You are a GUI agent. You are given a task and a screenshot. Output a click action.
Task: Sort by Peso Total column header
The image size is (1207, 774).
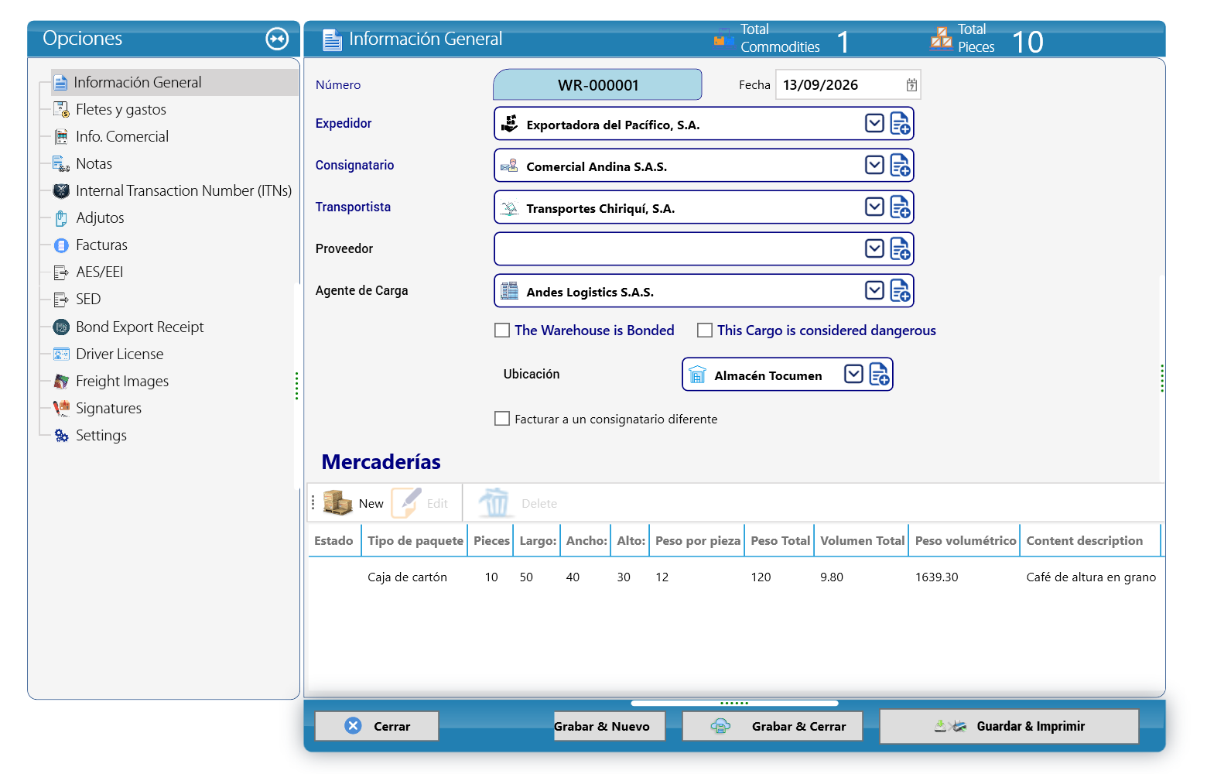click(x=780, y=541)
